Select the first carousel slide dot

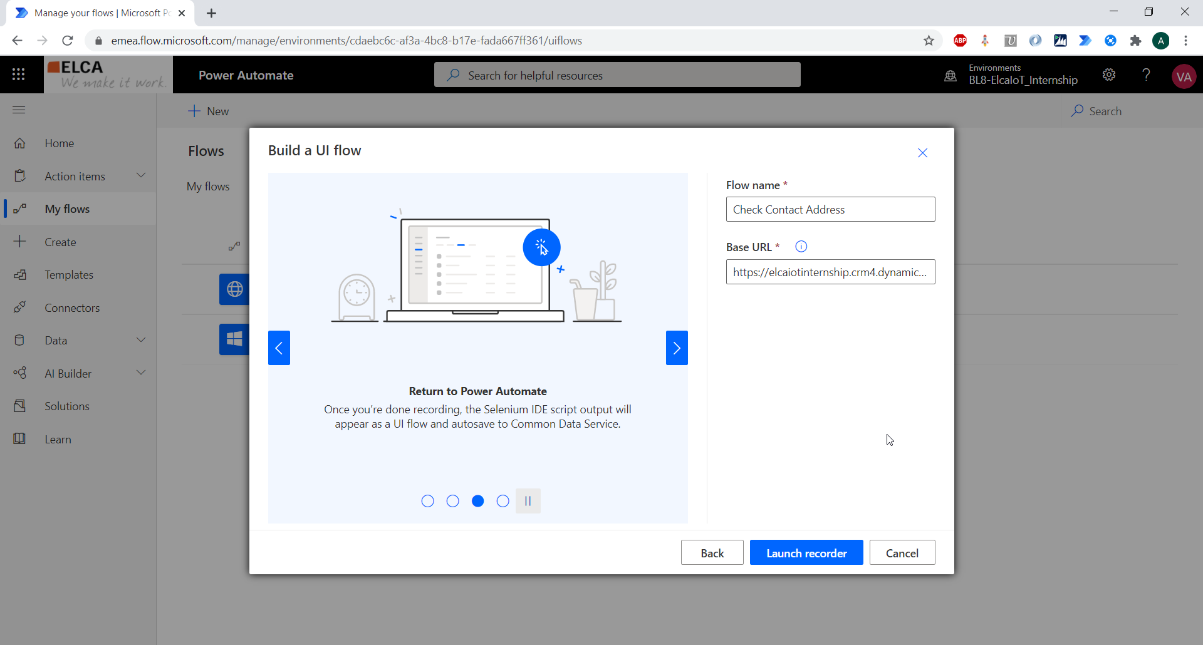pyautogui.click(x=427, y=501)
